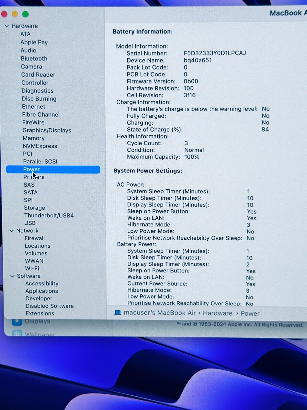Minimize window with the yellow button
307x410 pixels.
[x=15, y=14]
